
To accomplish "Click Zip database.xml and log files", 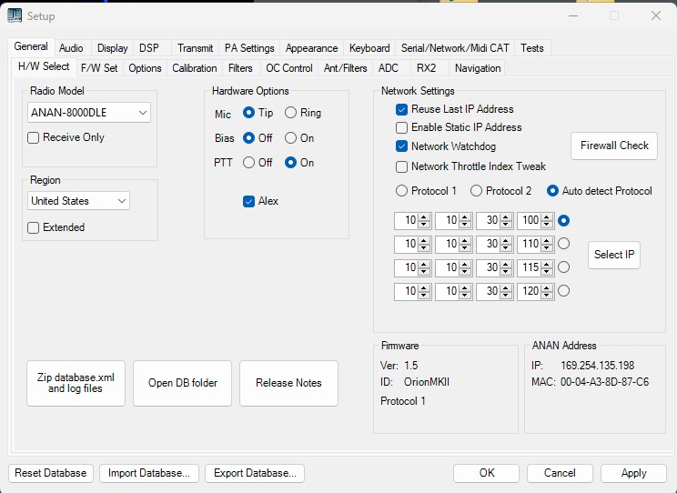I will [76, 383].
